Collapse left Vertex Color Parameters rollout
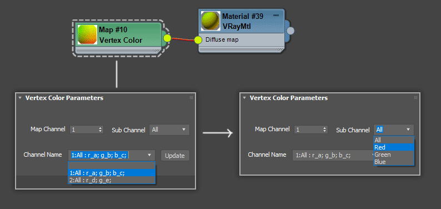 click(x=20, y=98)
